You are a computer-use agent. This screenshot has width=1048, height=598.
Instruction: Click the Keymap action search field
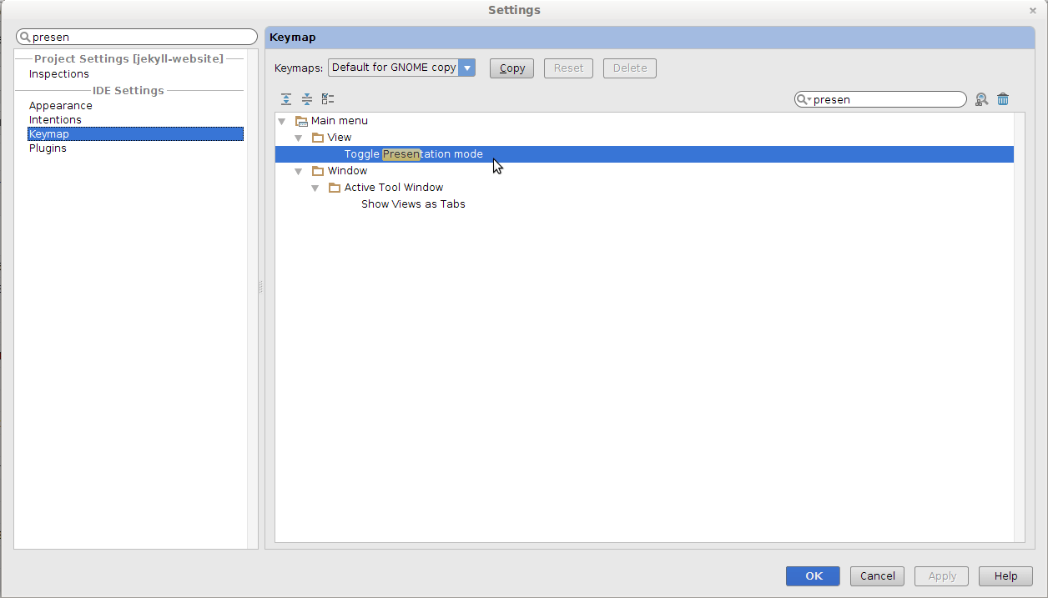884,100
